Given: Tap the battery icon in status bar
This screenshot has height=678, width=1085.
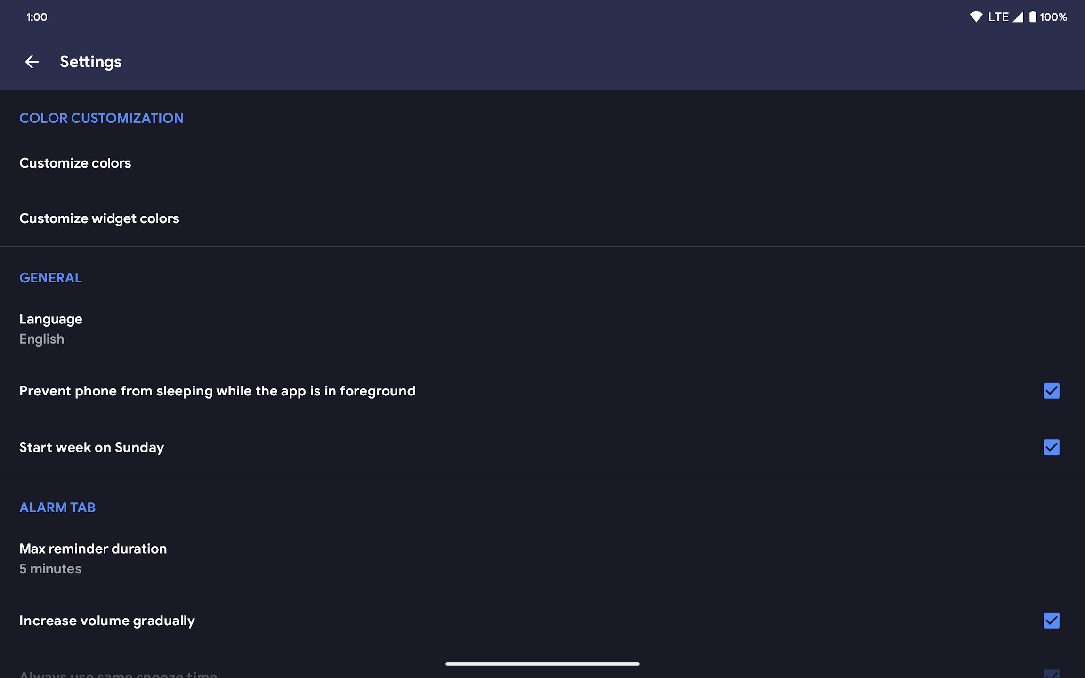Looking at the screenshot, I should point(1032,17).
